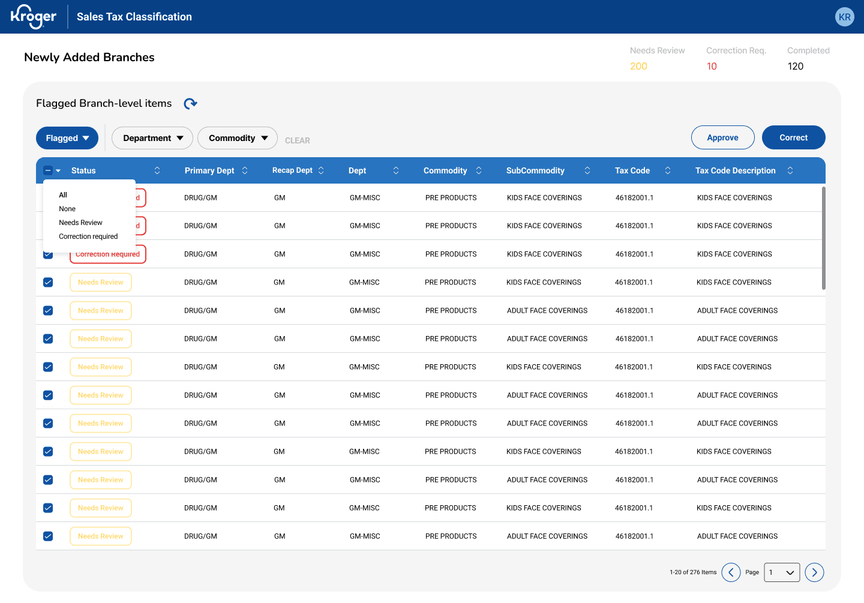Image resolution: width=864 pixels, height=603 pixels.
Task: Uncheck the last visible Needs Review row
Action: pyautogui.click(x=48, y=536)
